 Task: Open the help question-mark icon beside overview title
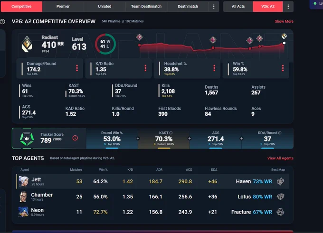(2, 22)
